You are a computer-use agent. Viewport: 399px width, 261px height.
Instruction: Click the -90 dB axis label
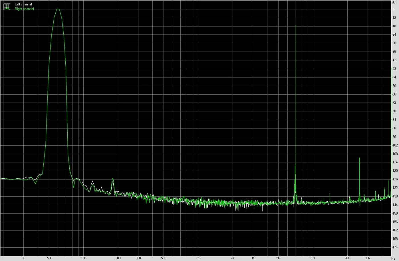tap(394, 128)
